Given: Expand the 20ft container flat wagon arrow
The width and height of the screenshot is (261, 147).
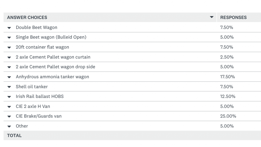Looking at the screenshot, I should (9, 48).
